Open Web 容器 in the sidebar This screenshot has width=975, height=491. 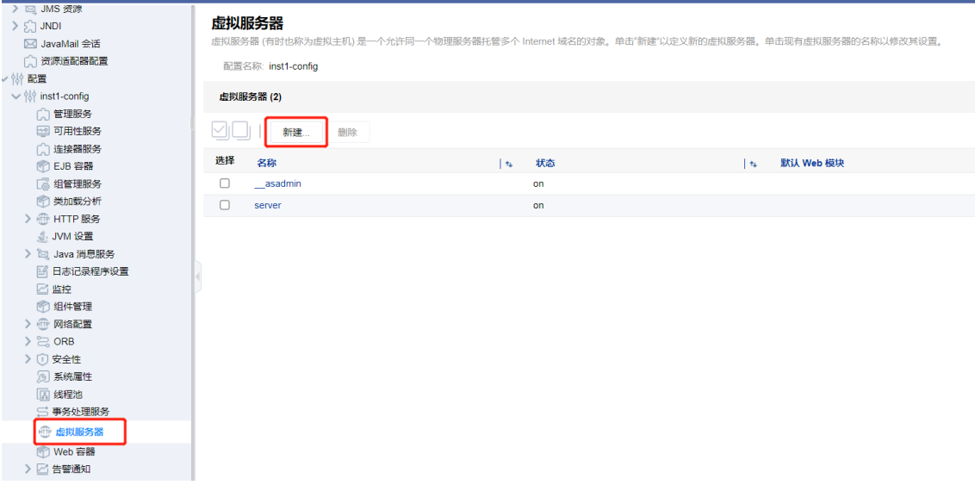[74, 451]
